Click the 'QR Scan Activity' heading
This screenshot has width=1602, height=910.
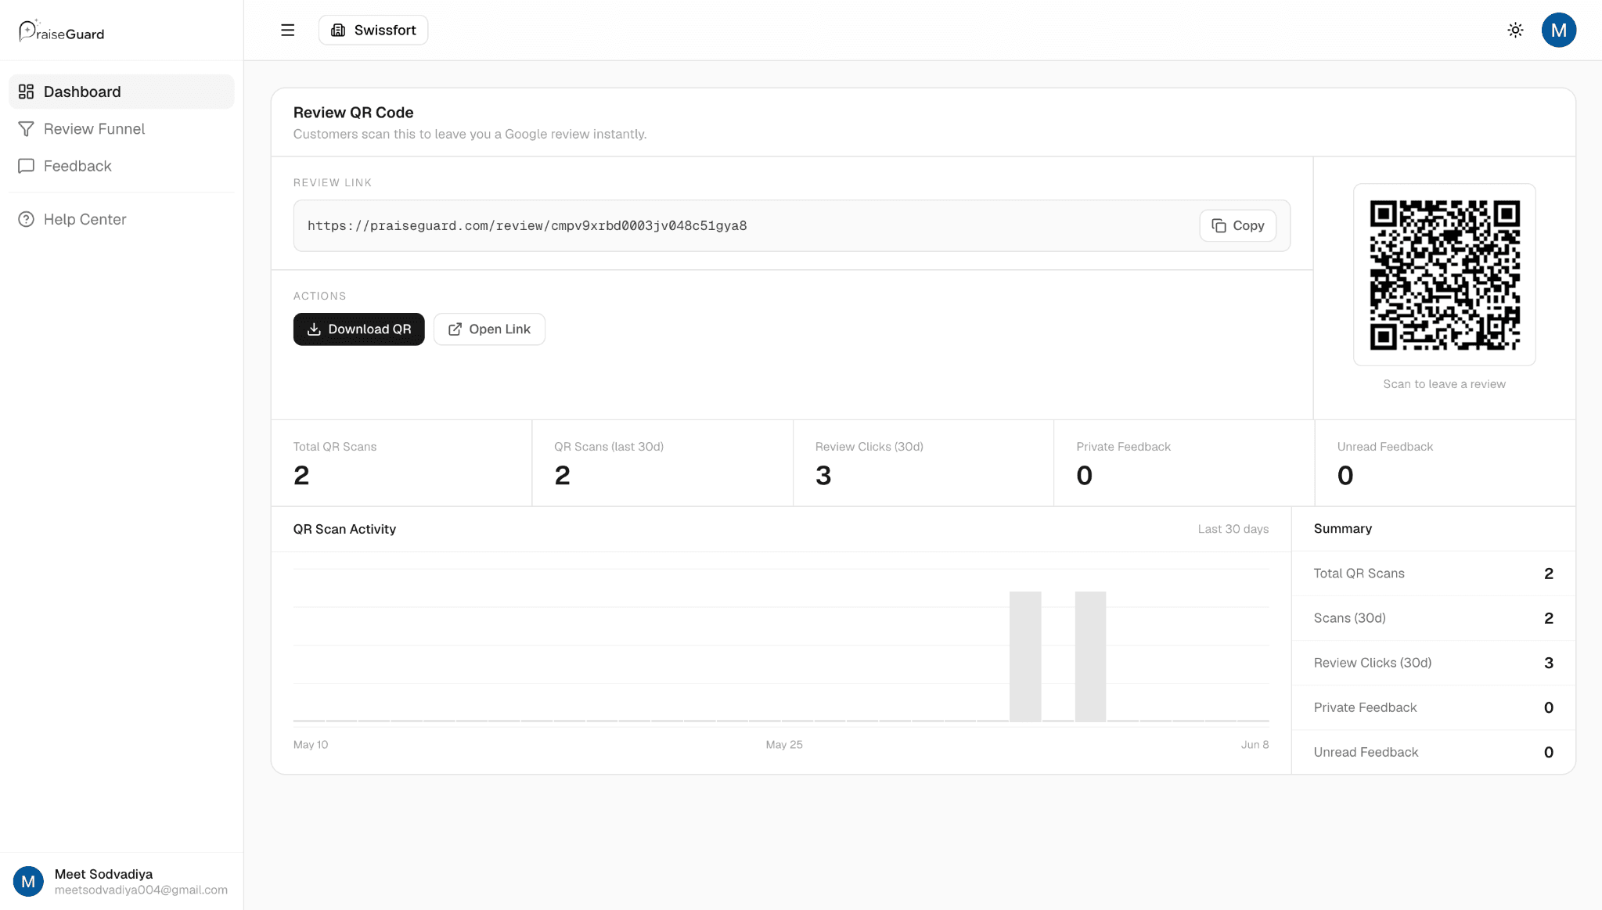(344, 529)
